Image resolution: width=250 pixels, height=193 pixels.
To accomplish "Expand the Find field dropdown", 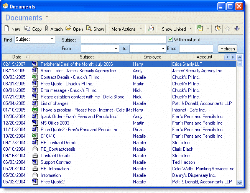I will (x=52, y=40).
